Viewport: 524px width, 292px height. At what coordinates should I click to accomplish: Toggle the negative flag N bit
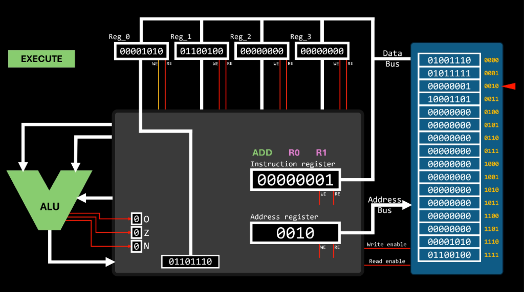click(x=136, y=246)
